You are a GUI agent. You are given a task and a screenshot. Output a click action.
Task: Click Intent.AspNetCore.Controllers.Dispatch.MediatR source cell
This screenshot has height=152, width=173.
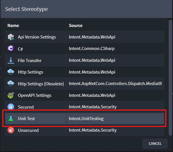(115, 84)
